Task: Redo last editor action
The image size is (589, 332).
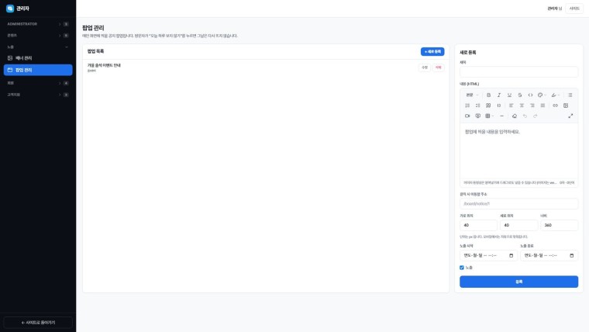Action: click(x=536, y=116)
